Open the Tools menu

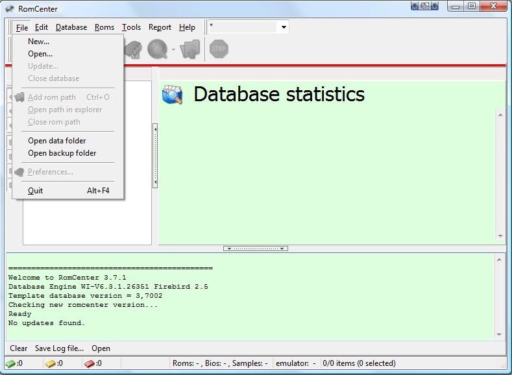[x=131, y=27]
